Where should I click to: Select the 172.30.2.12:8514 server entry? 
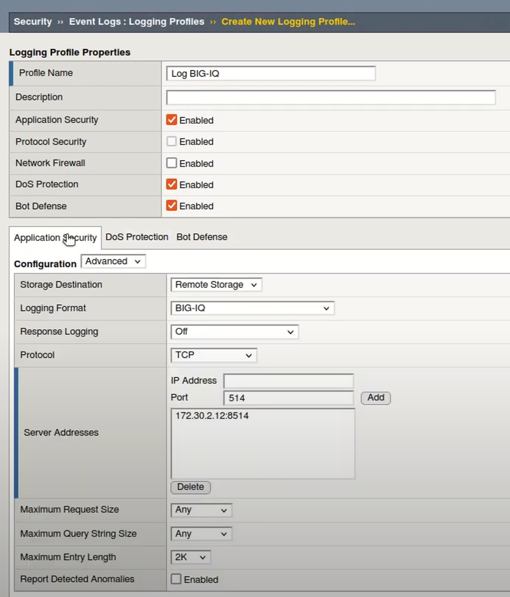(212, 416)
